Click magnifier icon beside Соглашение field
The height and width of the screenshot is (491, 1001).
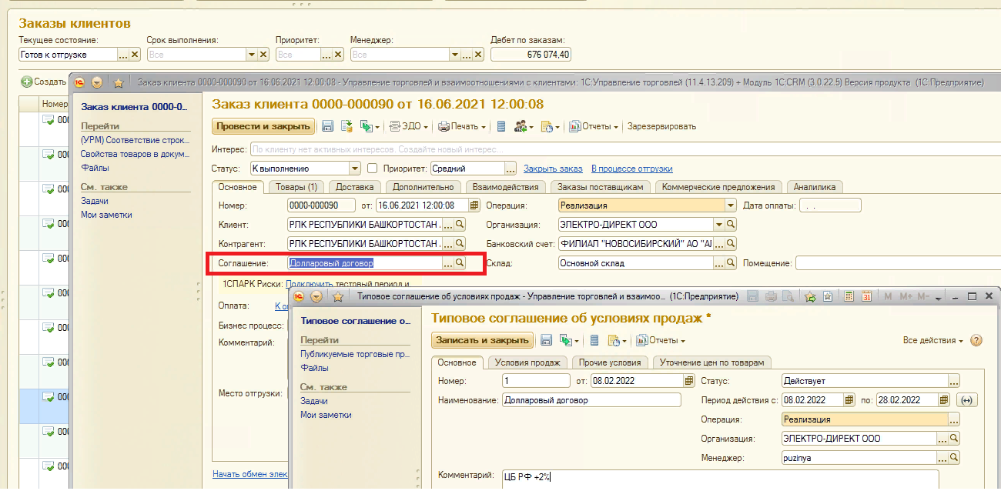click(x=460, y=263)
